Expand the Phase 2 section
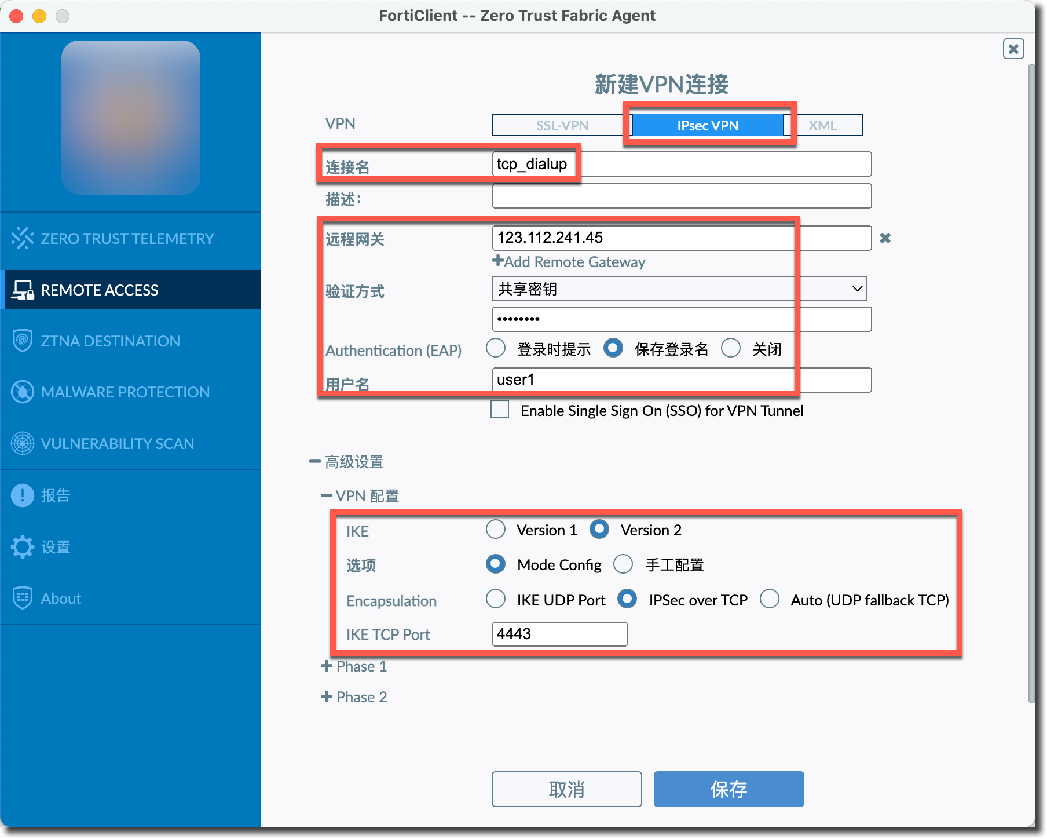 (x=354, y=697)
